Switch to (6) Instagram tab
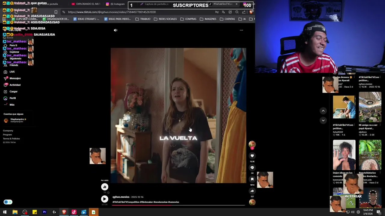This screenshot has width=385, height=216. (115, 4)
